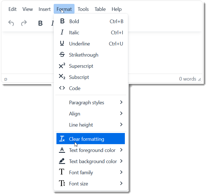Click the Ctrl+U shortcut text

pyautogui.click(x=116, y=44)
